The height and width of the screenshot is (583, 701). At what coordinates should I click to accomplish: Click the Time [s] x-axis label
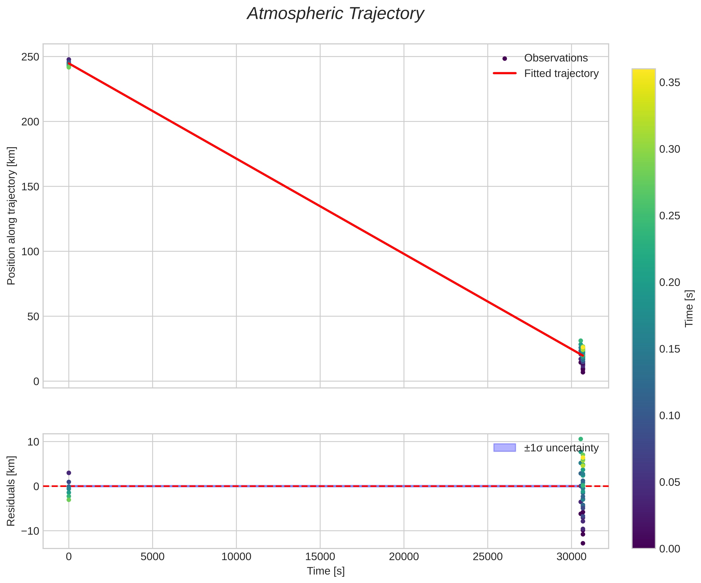tap(326, 571)
